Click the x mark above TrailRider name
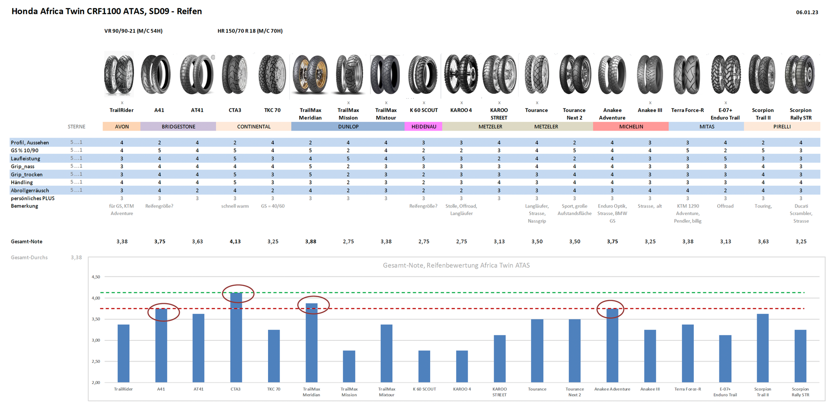Viewport: 830px width, 407px height. point(122,103)
